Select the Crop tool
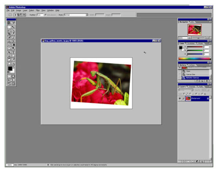The width and height of the screenshot is (218, 172). coord(9,34)
